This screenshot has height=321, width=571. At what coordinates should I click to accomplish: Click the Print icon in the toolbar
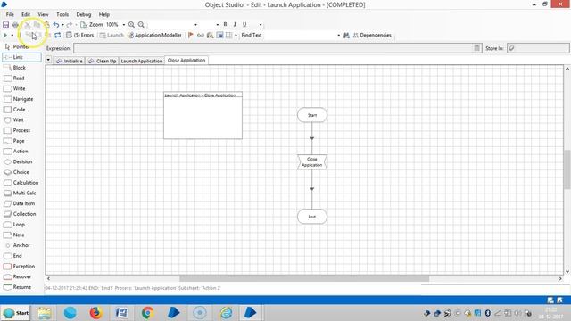[15, 25]
